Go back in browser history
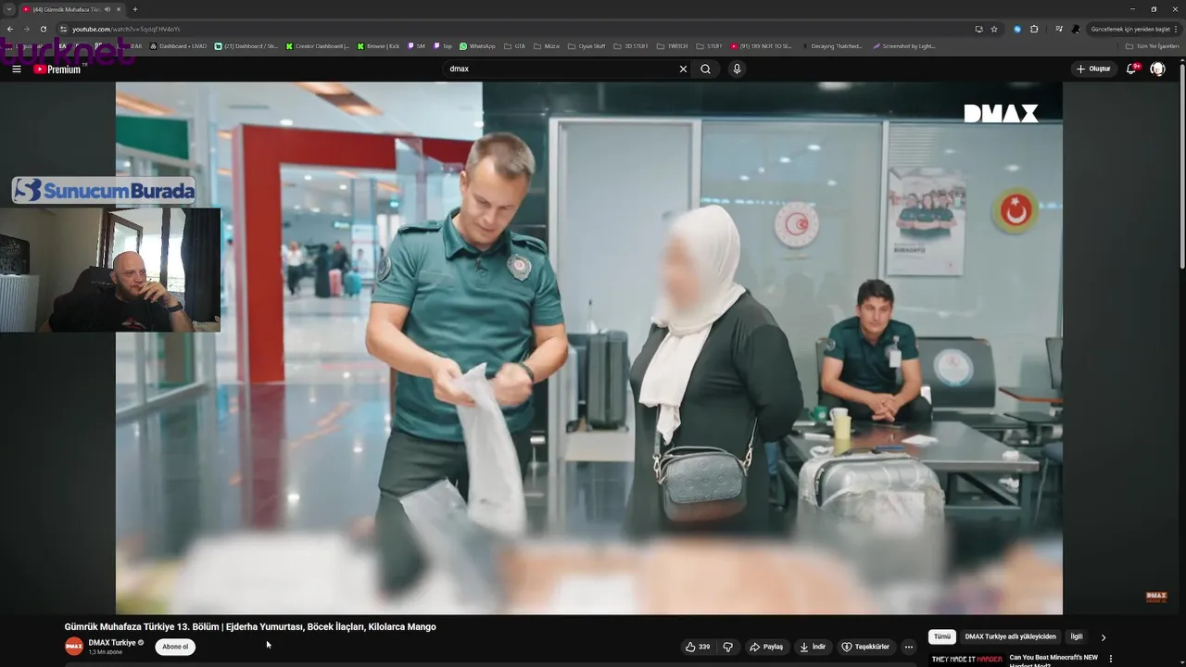 [10, 29]
